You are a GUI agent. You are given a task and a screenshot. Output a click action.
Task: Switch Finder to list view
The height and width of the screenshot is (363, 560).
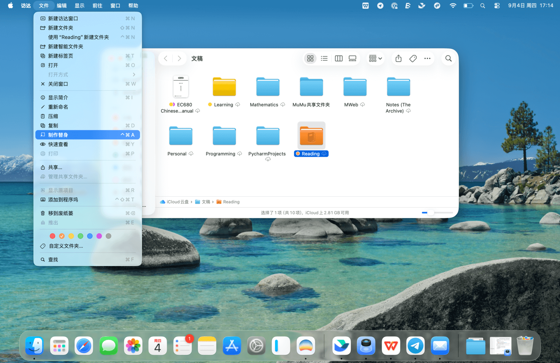point(324,59)
